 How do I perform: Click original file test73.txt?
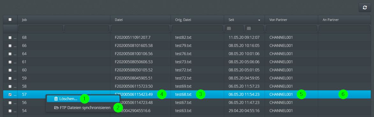coord(183,62)
